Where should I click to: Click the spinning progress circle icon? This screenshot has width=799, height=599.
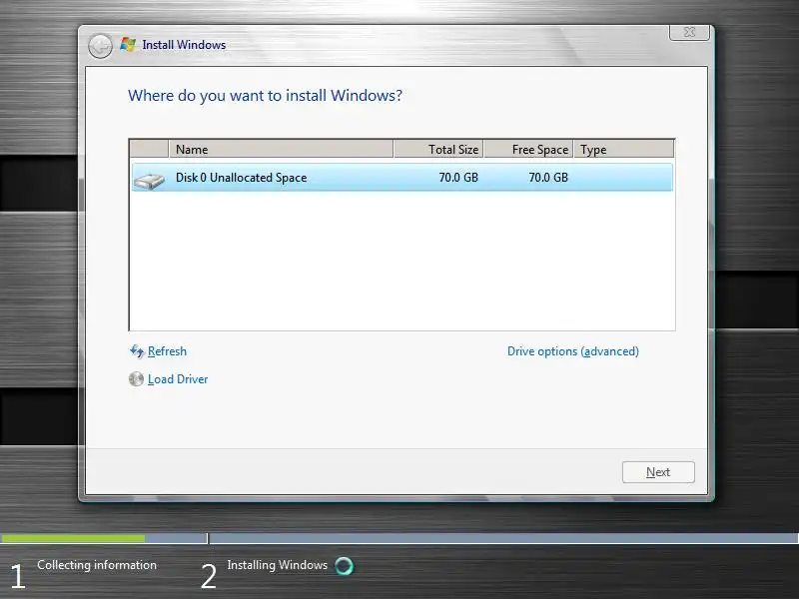tap(344, 565)
